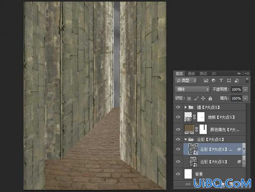Screen dimensions: 255x192
Task: Collapse the 云彩 group triangle
Action: point(186,139)
